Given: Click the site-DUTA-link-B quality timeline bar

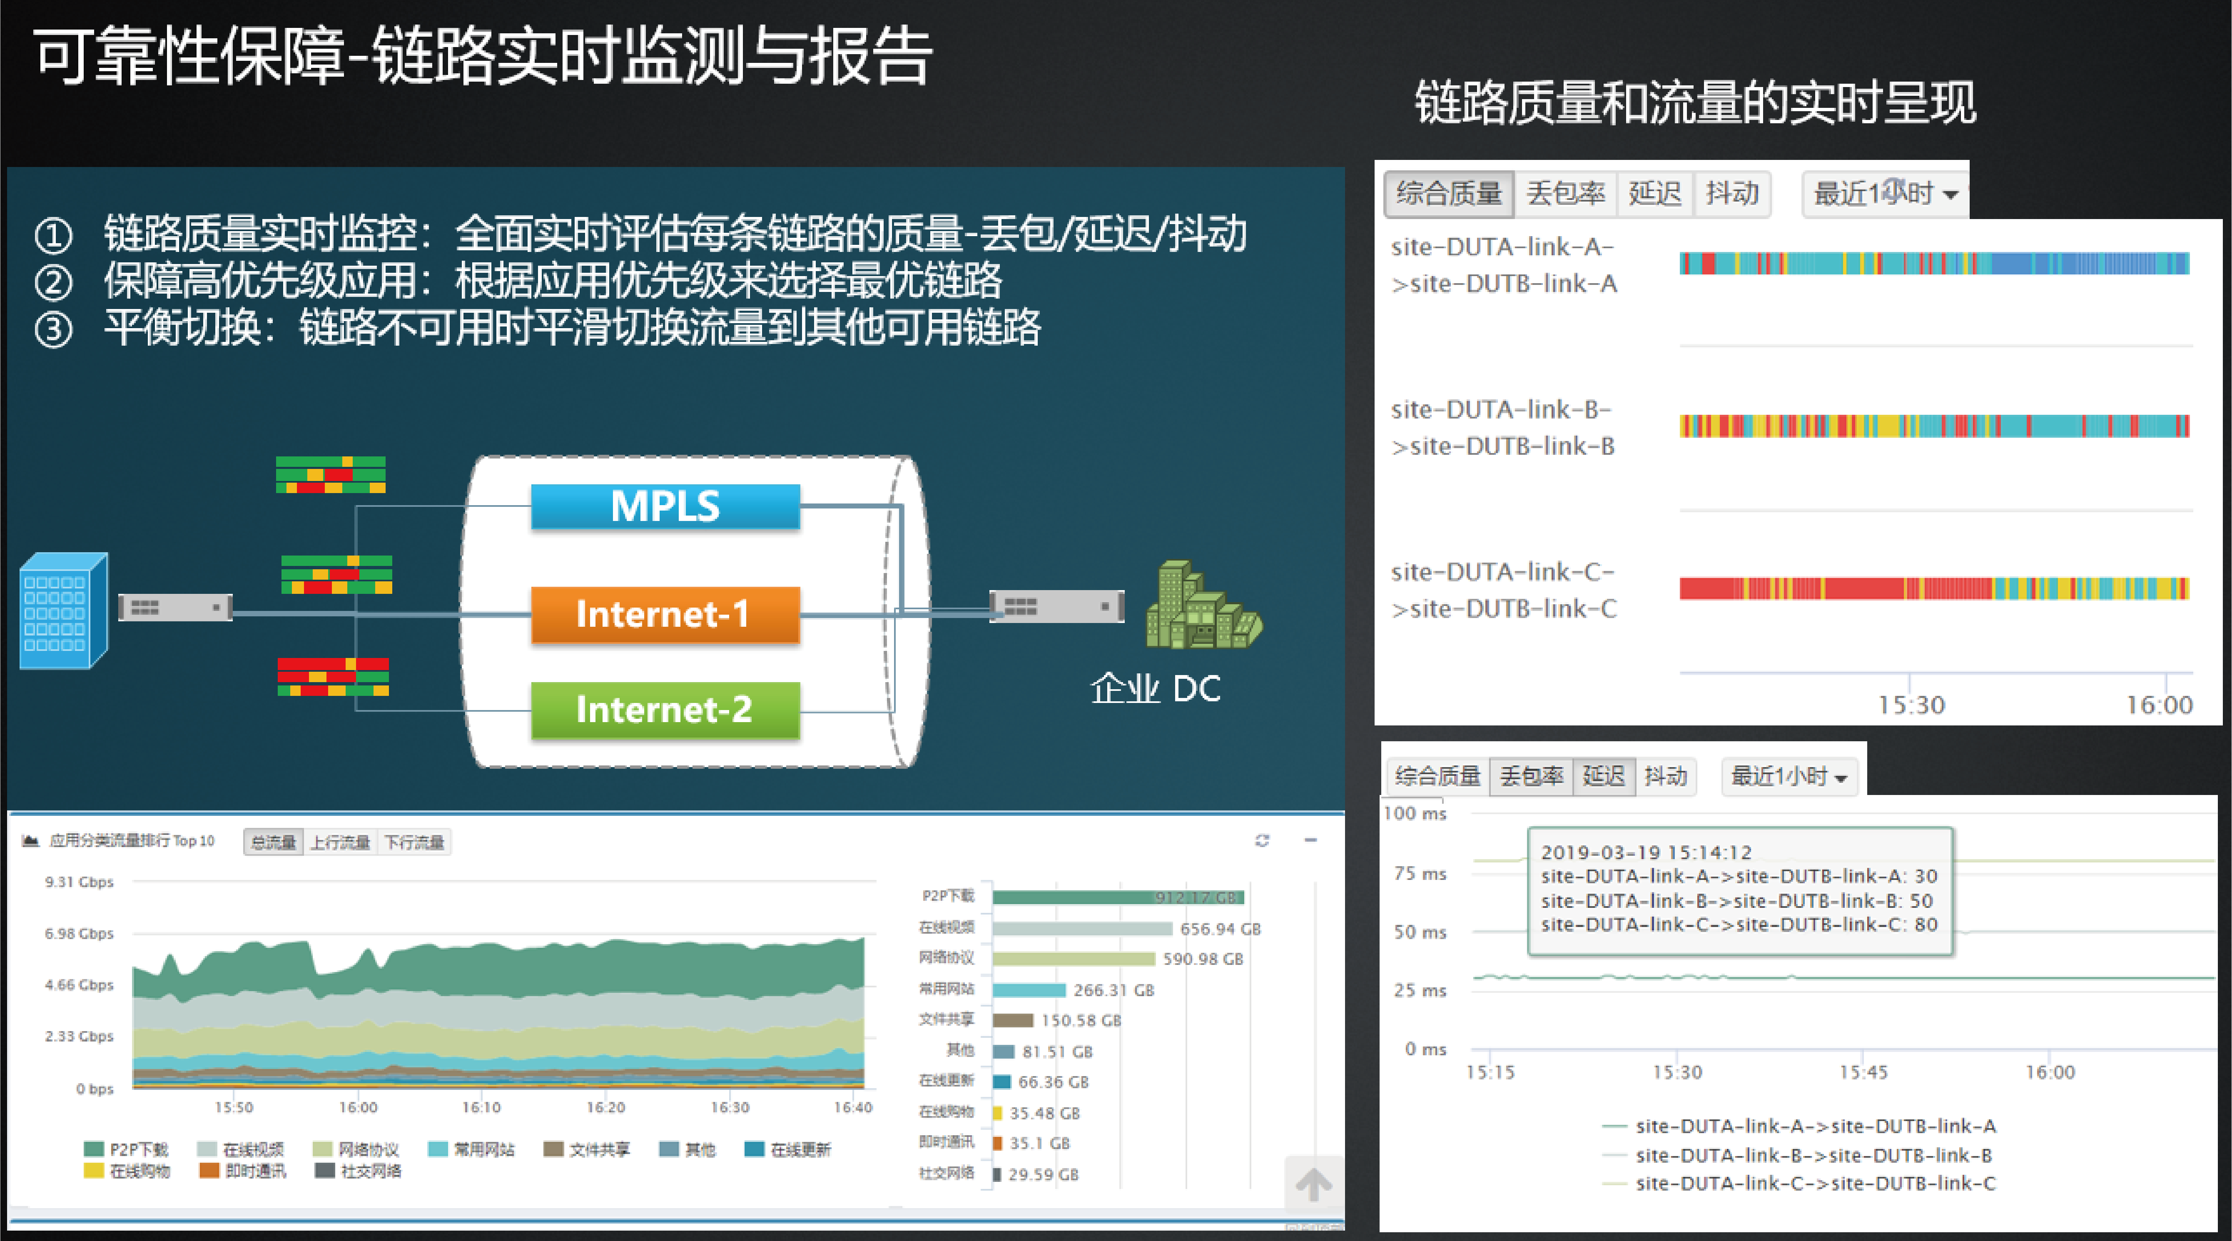Looking at the screenshot, I should pyautogui.click(x=1934, y=426).
